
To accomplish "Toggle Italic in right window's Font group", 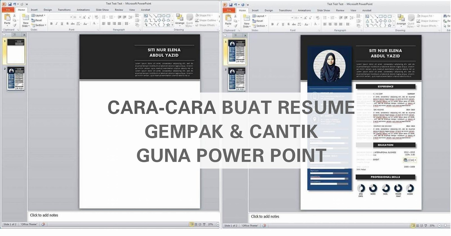I will point(277,24).
